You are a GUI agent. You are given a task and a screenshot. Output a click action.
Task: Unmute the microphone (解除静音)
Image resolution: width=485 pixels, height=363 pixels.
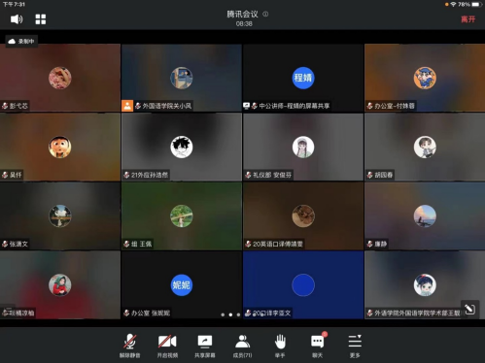pos(130,346)
